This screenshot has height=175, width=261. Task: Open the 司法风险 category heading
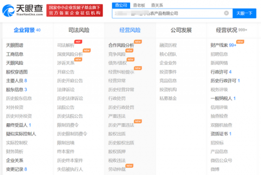pyautogui.click(x=79, y=30)
